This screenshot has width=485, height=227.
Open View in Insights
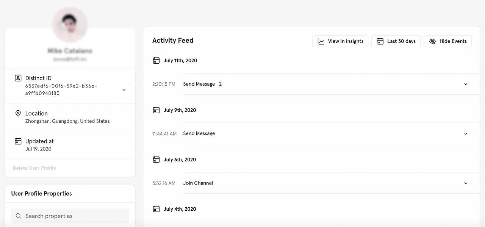[x=340, y=41]
